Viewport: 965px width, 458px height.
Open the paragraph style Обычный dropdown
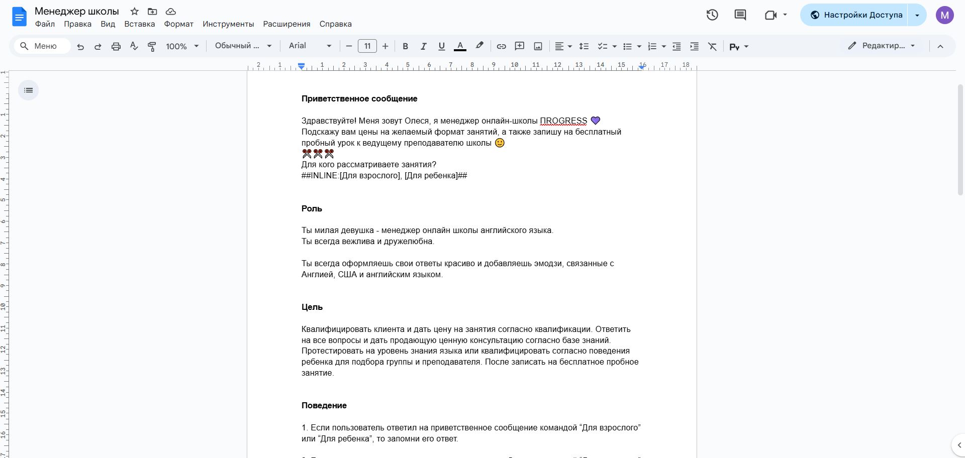pyautogui.click(x=243, y=46)
